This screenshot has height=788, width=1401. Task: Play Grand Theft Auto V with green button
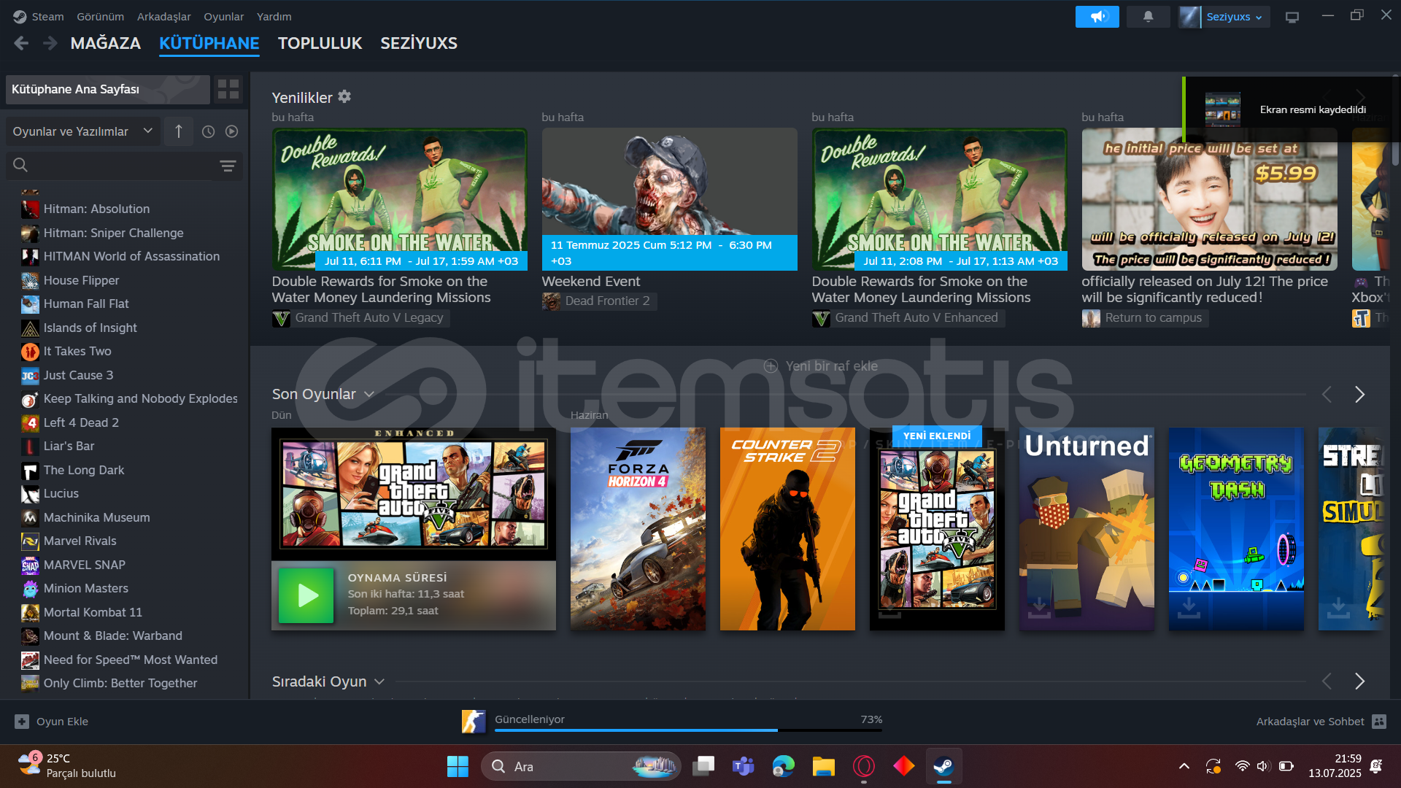pos(306,595)
